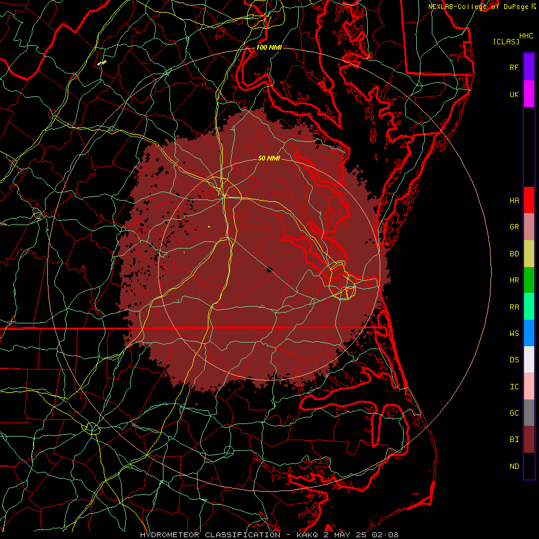
Task: Click the HHC product label
Action: click(x=526, y=36)
